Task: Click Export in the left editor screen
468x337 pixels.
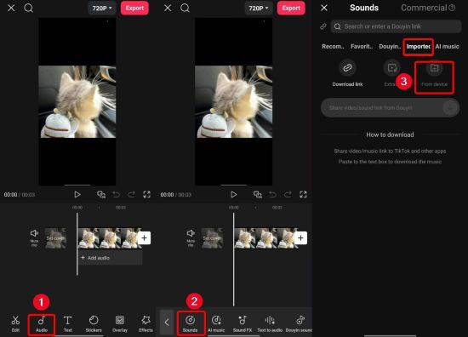Action: pos(134,8)
